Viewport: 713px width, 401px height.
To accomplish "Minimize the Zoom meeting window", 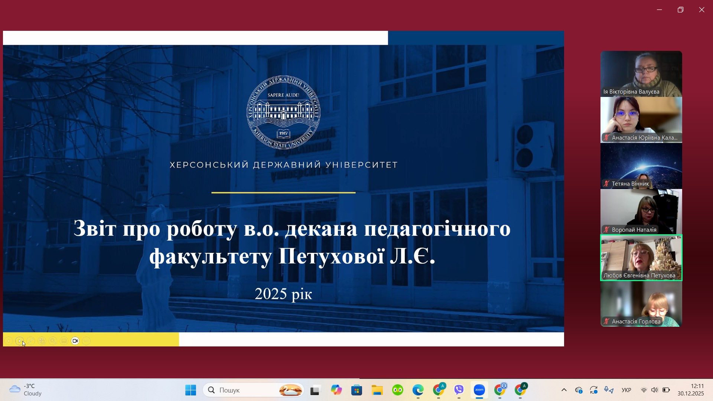I will click(660, 10).
